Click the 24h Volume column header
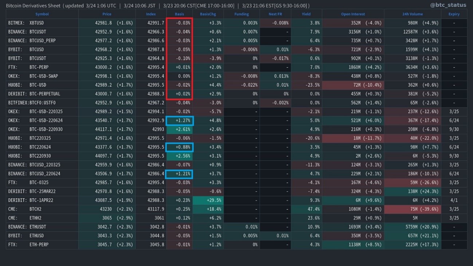 [x=413, y=14]
